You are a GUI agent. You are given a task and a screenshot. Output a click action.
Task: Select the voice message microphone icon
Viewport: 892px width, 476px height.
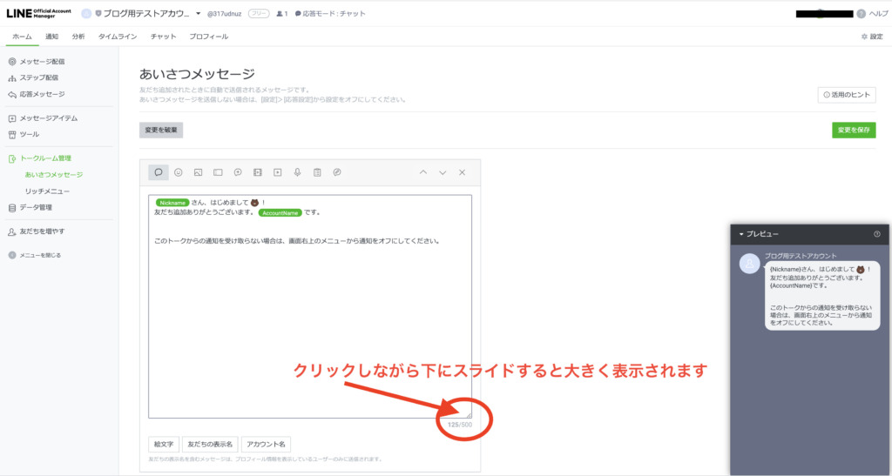point(297,172)
